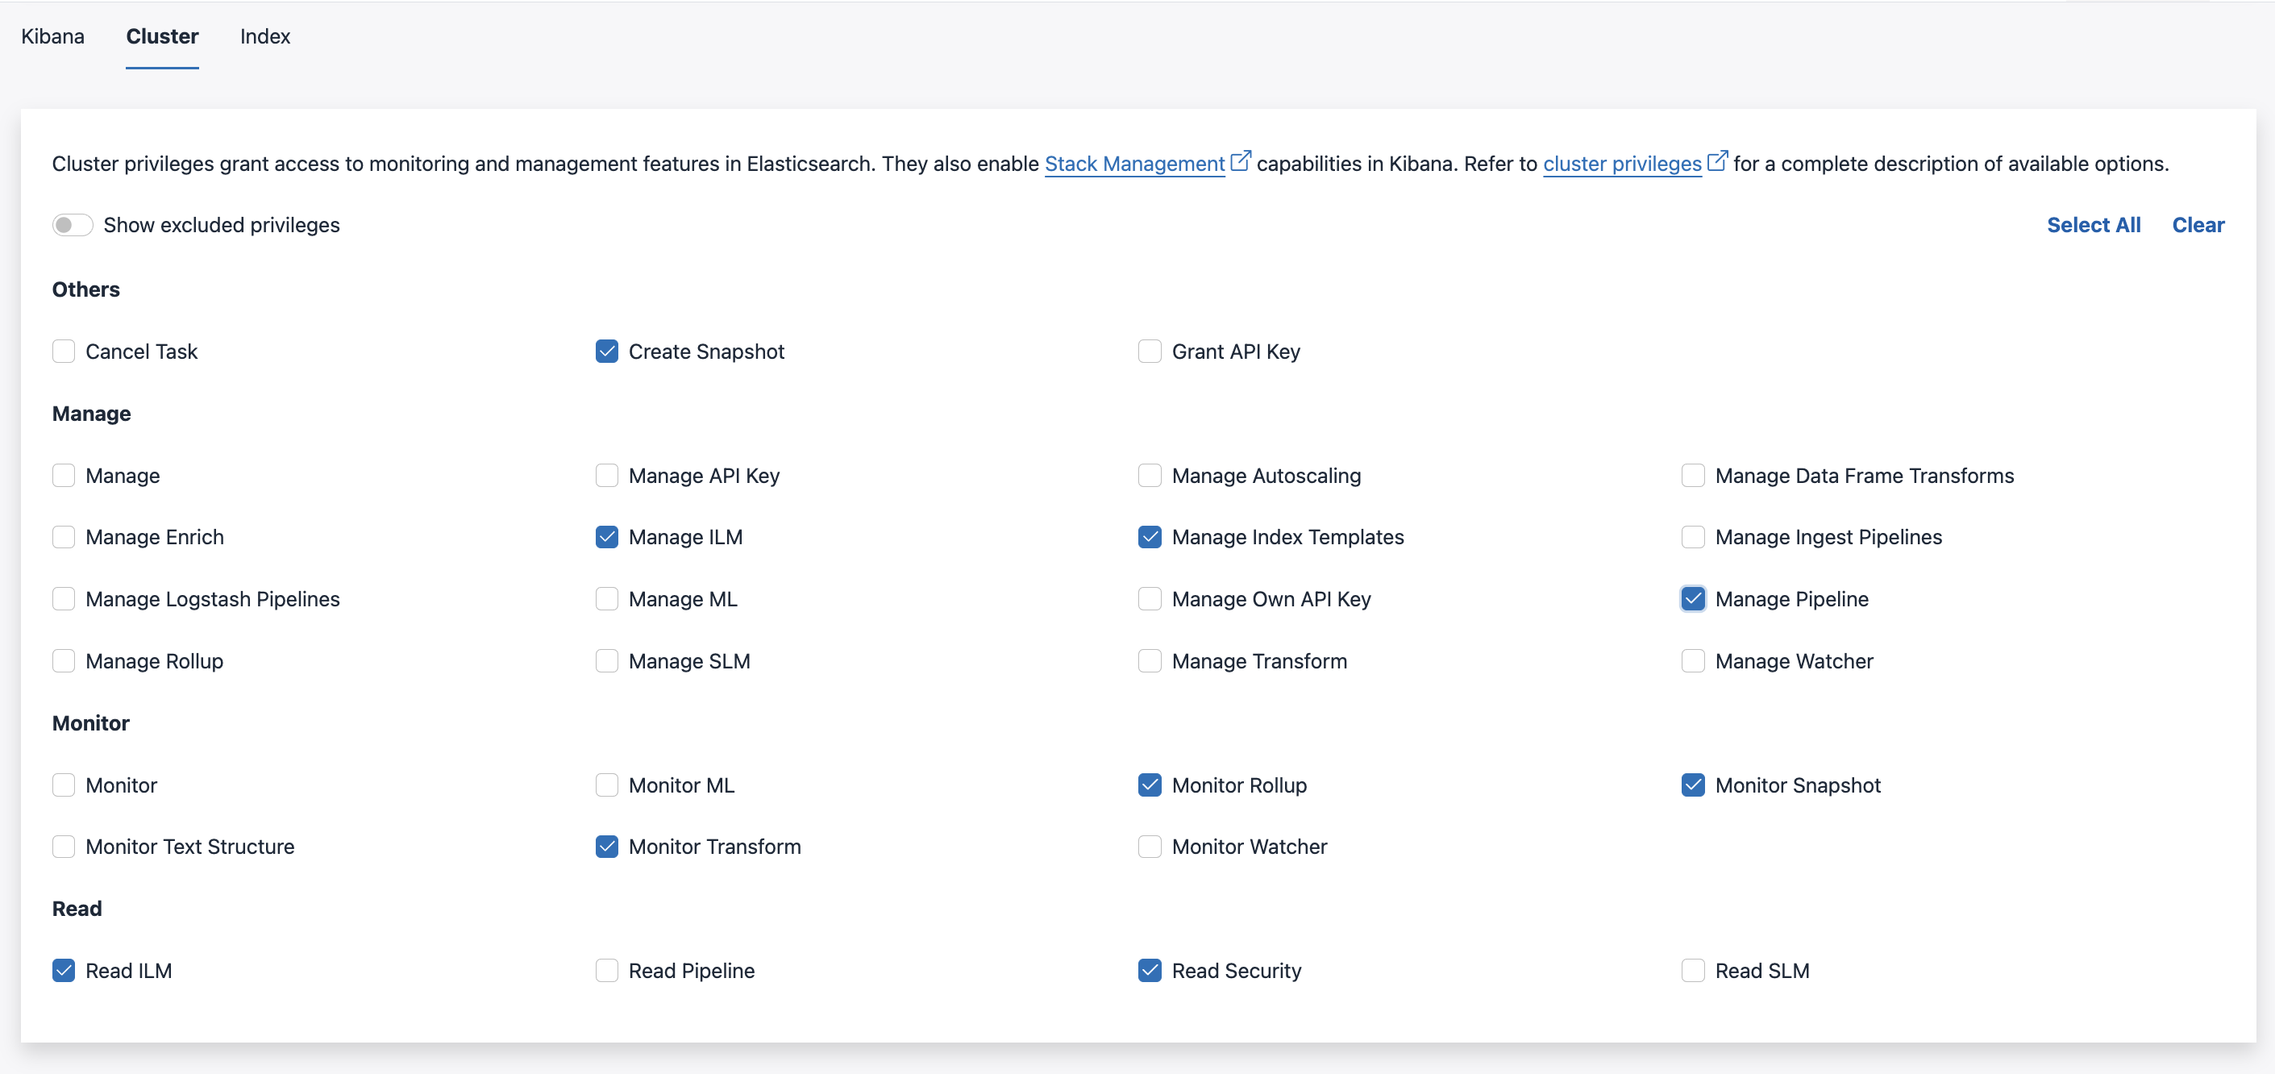Enable the Show excluded privileges toggle
2275x1074 pixels.
pyautogui.click(x=72, y=224)
